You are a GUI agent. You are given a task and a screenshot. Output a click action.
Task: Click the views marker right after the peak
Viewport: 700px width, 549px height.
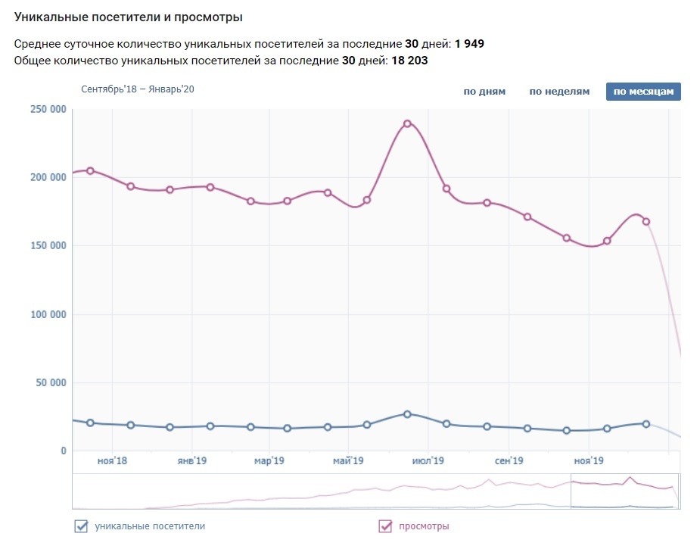[446, 189]
